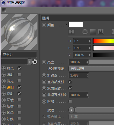This screenshot has width=114, height=125.
Task: Disable the 透明 channel checkbox
Action: (19, 87)
